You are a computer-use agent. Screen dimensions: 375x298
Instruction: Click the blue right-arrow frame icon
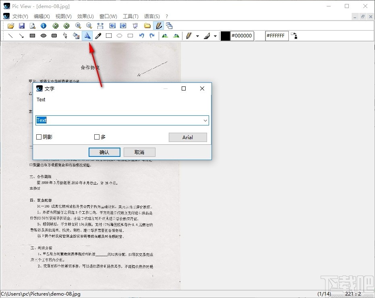point(123,26)
